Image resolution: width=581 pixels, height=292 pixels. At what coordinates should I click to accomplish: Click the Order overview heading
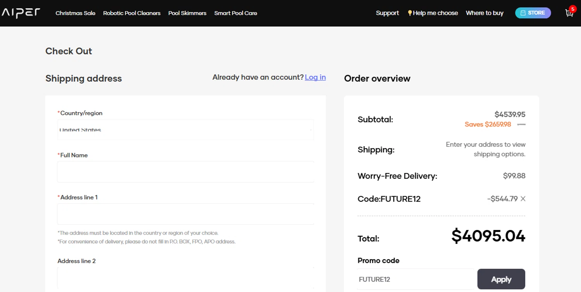pos(377,78)
